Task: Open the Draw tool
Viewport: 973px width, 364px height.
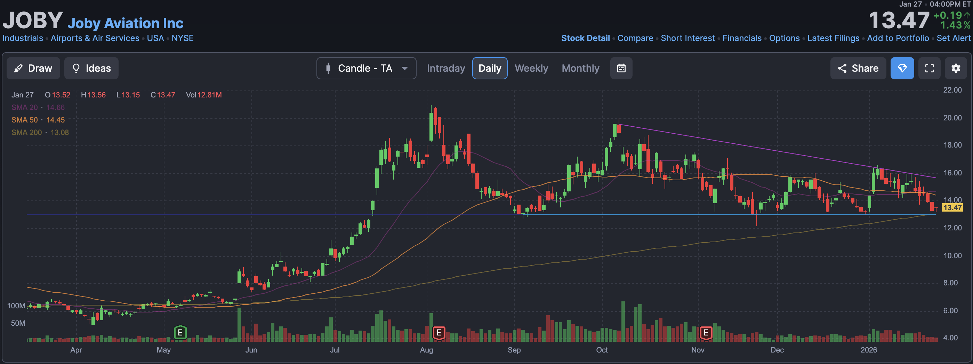Action: tap(33, 68)
